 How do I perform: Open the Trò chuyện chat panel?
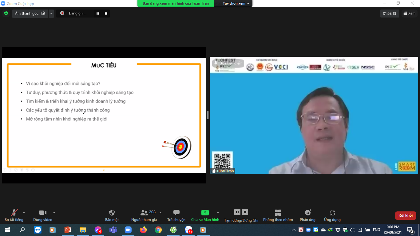pyautogui.click(x=176, y=215)
